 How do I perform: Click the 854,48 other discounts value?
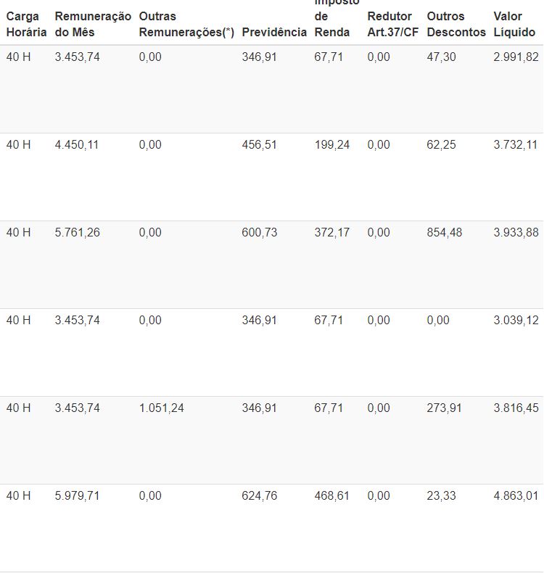click(444, 233)
